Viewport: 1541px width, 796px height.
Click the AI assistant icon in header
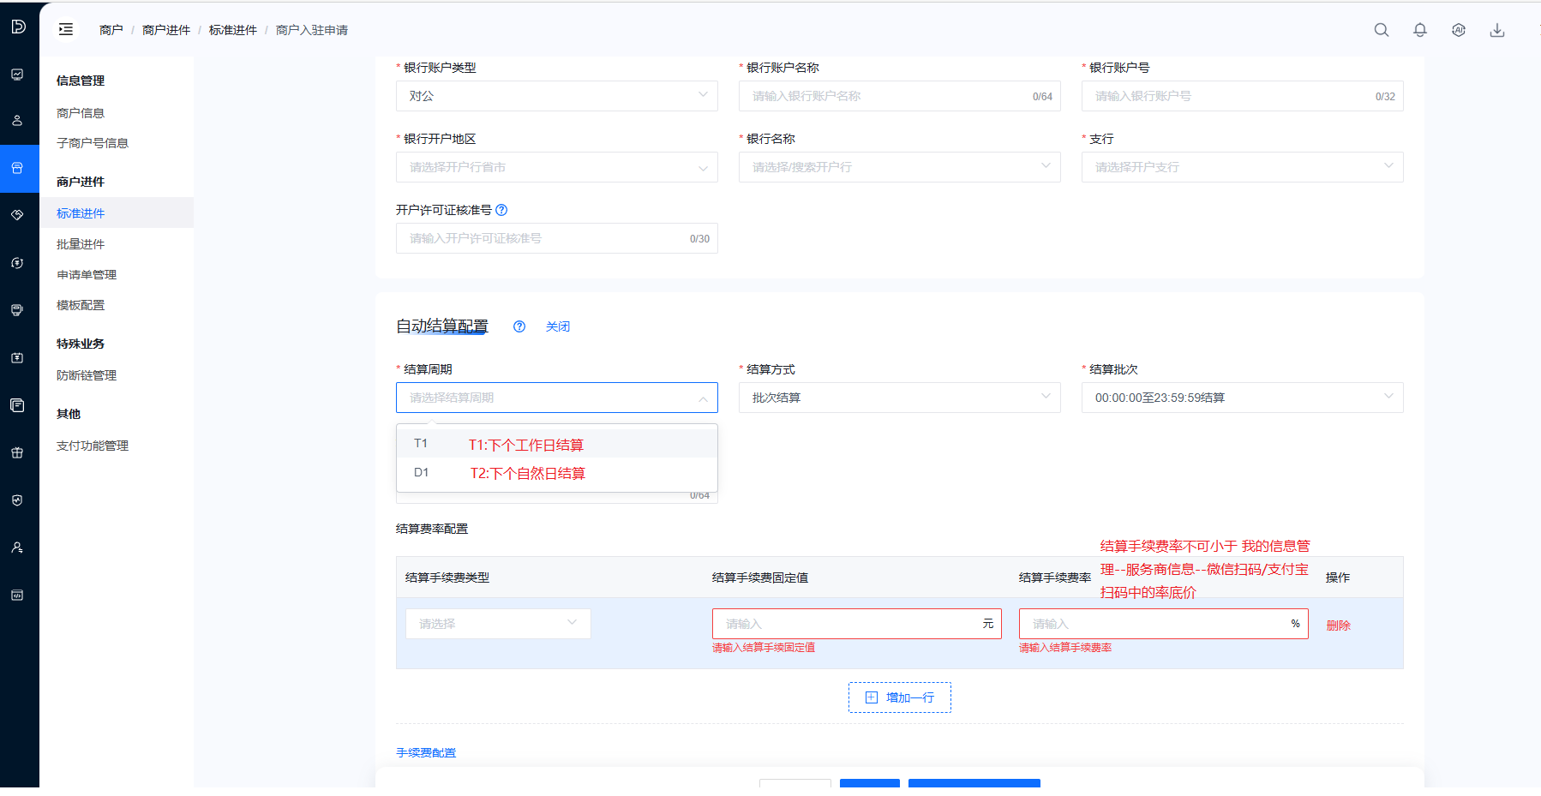click(1458, 30)
